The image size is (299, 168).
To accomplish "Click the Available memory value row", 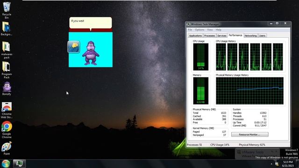I will (209, 119).
